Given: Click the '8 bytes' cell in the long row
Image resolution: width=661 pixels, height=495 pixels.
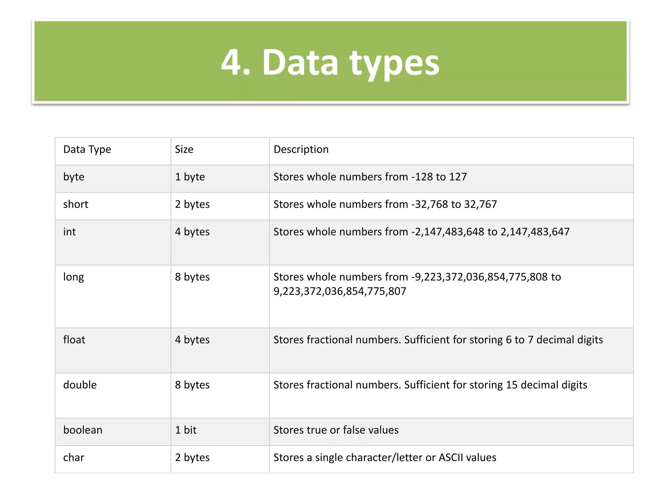Looking at the screenshot, I should tap(220, 296).
